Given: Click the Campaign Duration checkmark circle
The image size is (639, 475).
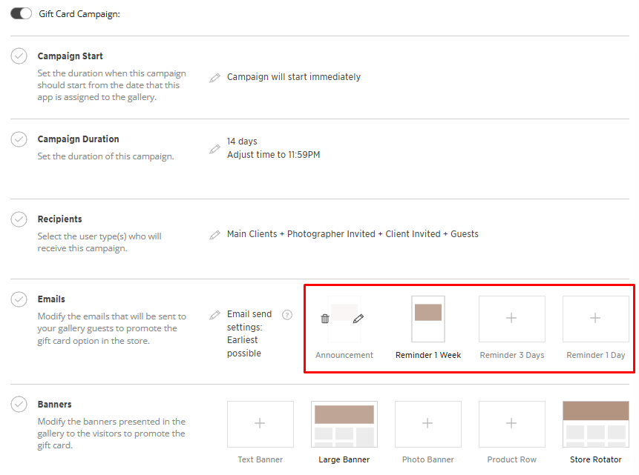Looking at the screenshot, I should click(x=19, y=139).
